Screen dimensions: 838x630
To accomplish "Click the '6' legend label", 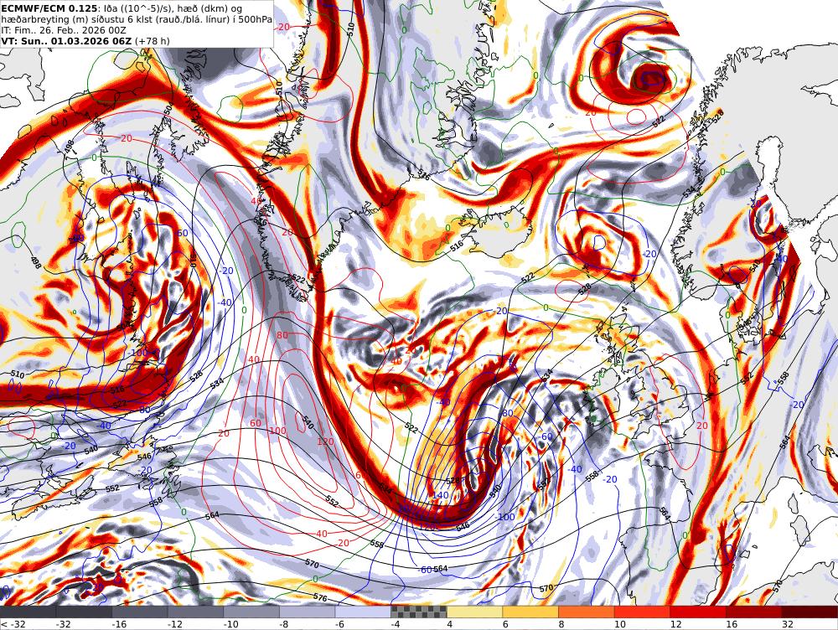I will (505, 624).
